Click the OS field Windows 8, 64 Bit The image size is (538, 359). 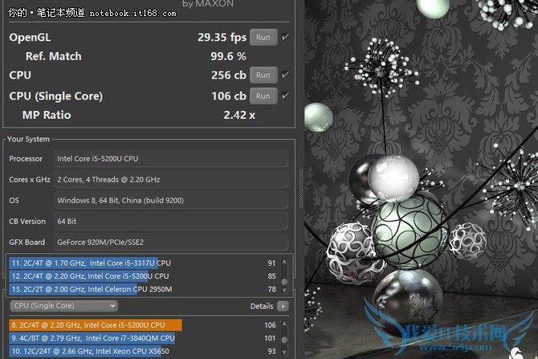[171, 201]
